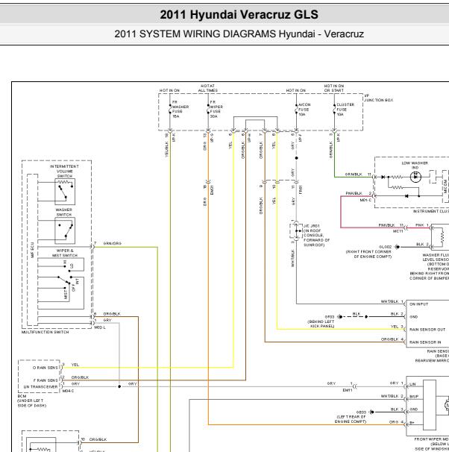Image resolution: width=449 pixels, height=452 pixels.
Task: Click the 'MULTIFUNCTION SWITCH' caption
Action: pyautogui.click(x=45, y=332)
